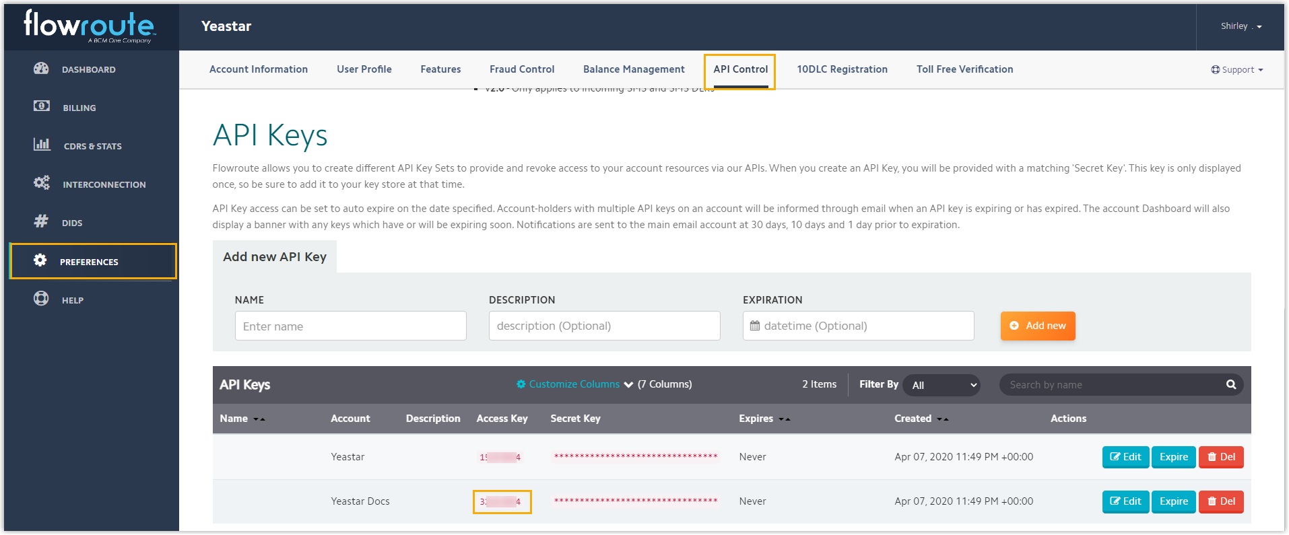Click the Enter name input field
The width and height of the screenshot is (1289, 535).
coord(350,326)
